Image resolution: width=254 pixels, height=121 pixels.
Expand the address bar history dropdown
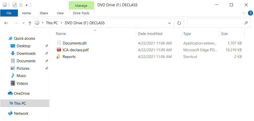(x=169, y=23)
